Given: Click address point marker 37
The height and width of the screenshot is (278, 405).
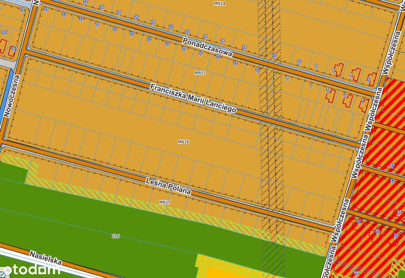Looking at the screenshot, I should pyautogui.click(x=359, y=222).
